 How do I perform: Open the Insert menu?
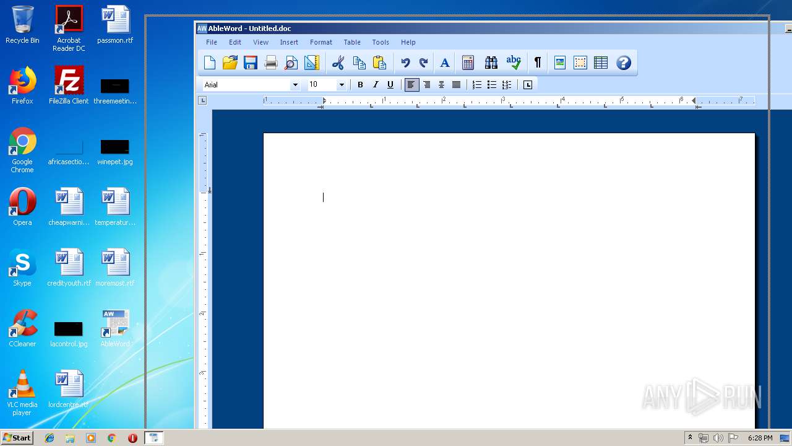coord(289,42)
